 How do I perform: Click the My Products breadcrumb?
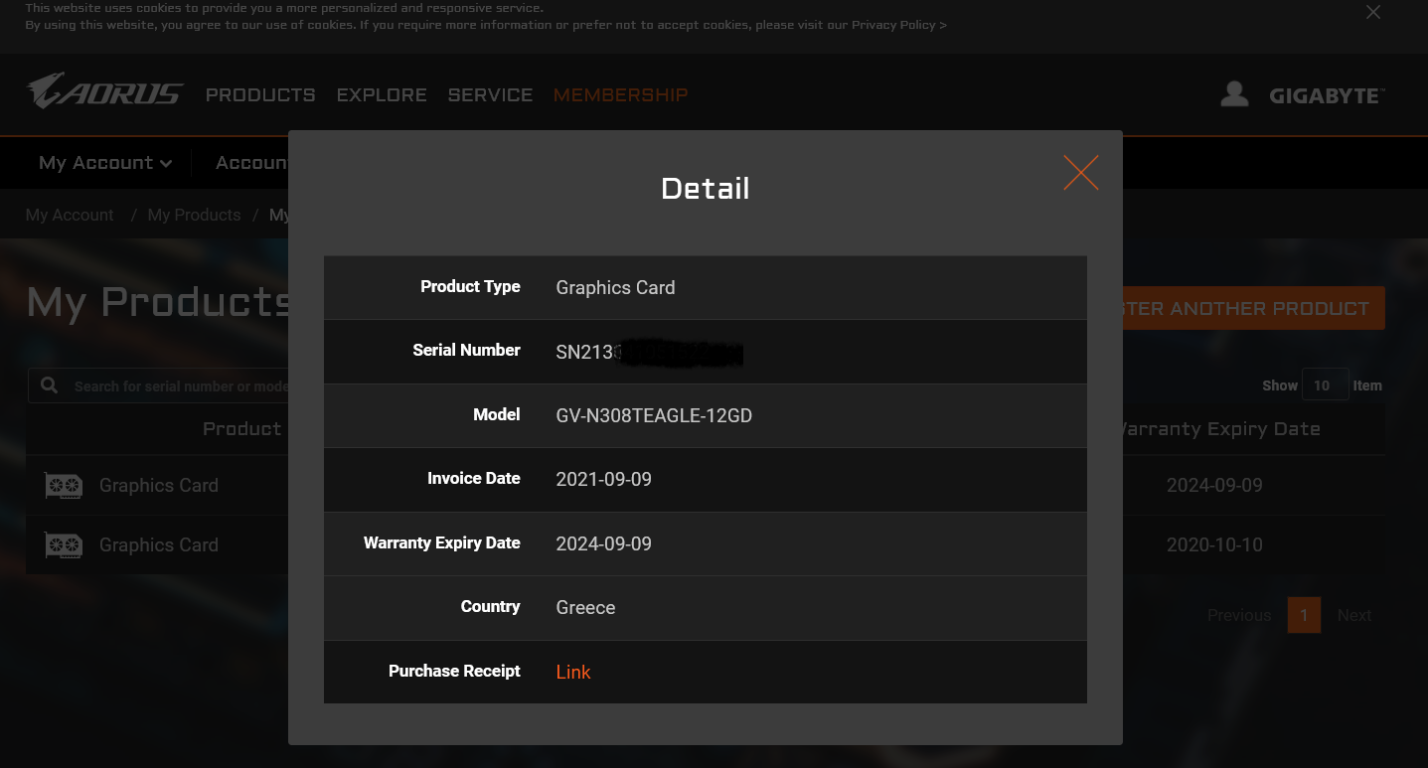[194, 215]
